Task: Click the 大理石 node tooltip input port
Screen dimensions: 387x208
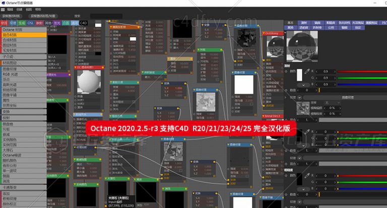Action: 106,206
